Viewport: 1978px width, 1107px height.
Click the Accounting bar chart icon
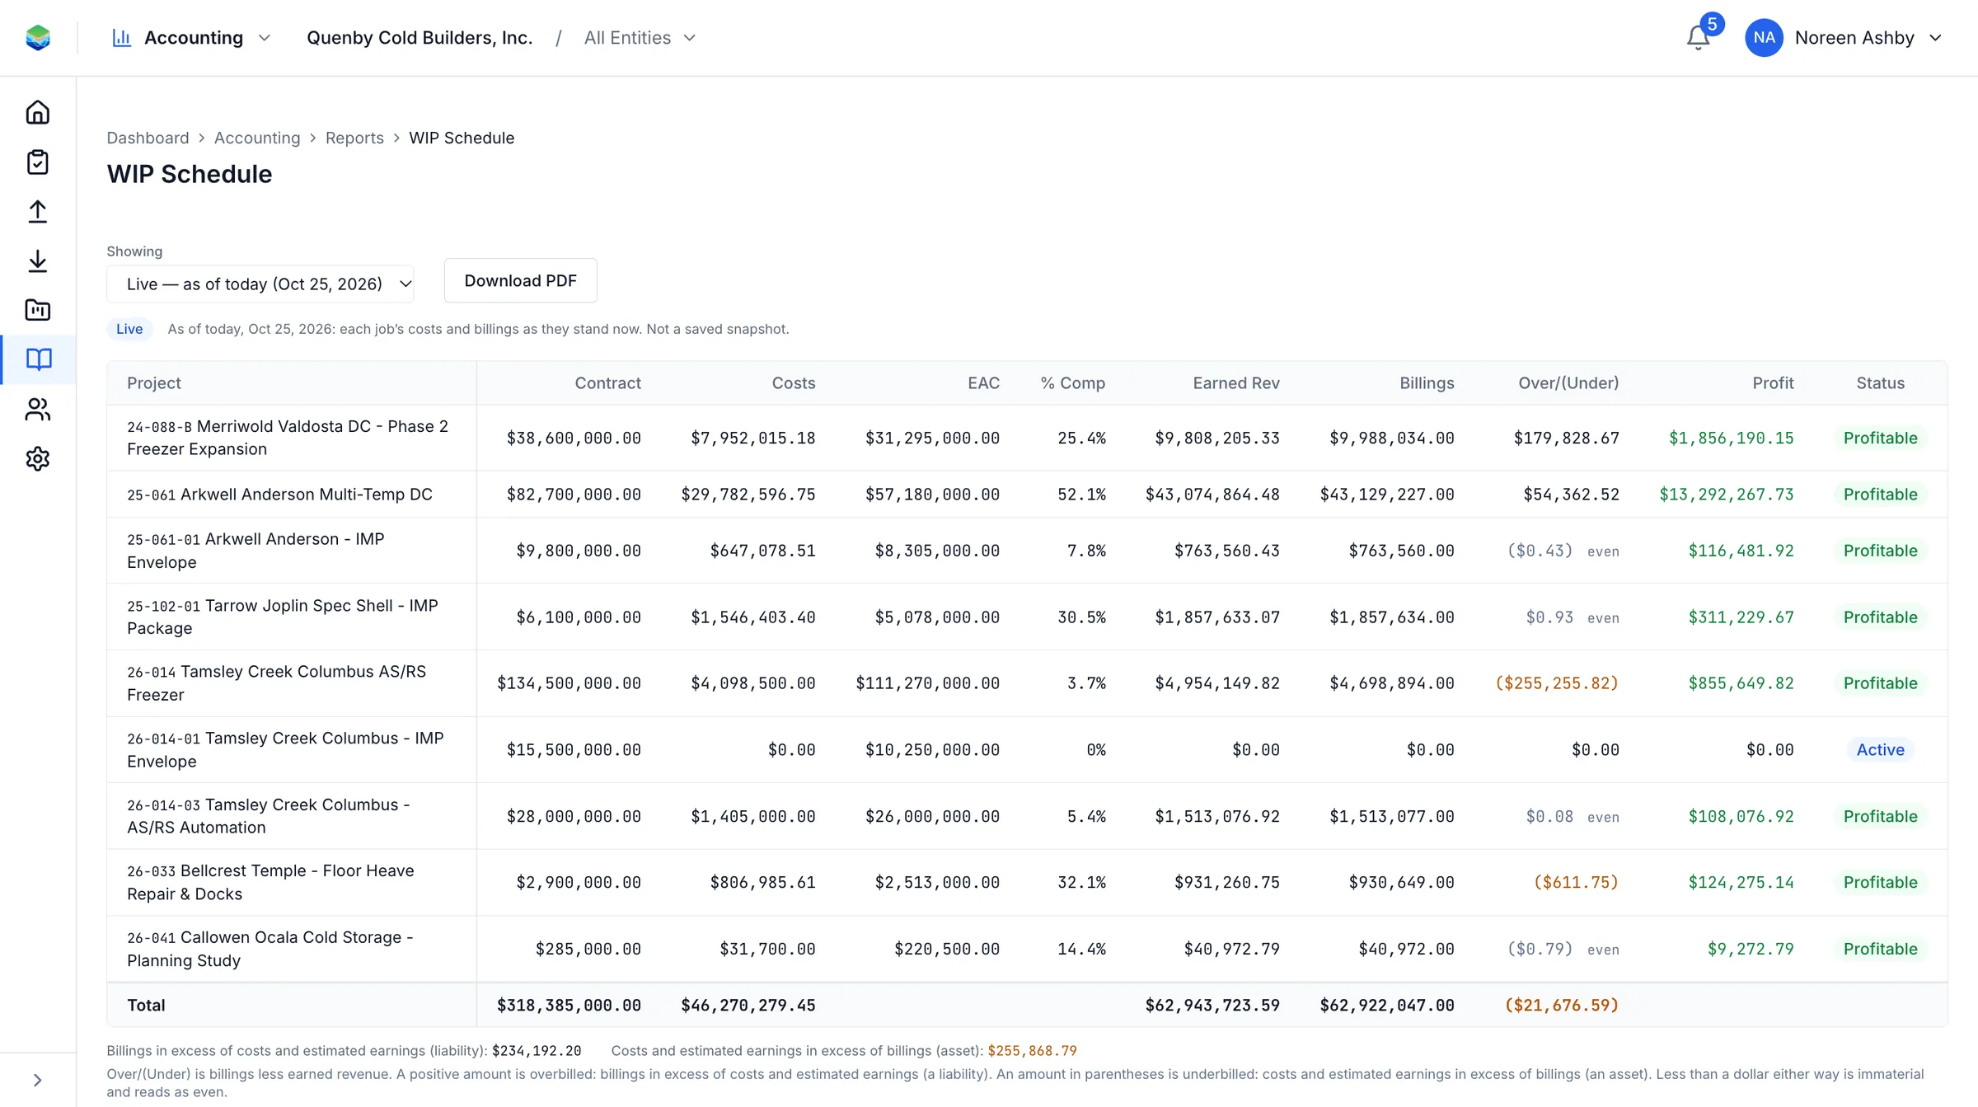click(x=122, y=38)
